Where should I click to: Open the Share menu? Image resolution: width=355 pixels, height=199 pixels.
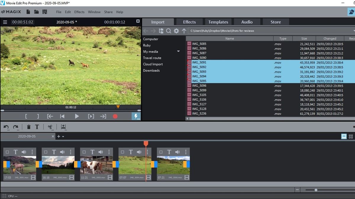(108, 12)
